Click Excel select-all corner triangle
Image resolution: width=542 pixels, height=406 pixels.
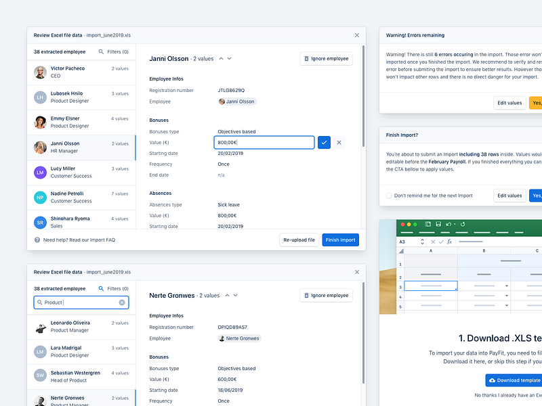click(401, 251)
